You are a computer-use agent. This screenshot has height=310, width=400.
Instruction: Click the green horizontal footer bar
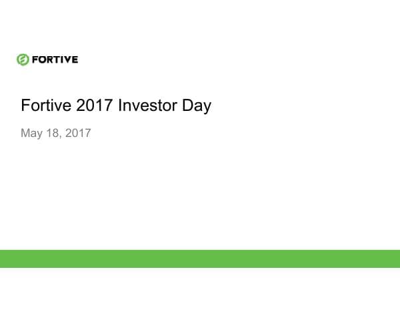(x=200, y=259)
